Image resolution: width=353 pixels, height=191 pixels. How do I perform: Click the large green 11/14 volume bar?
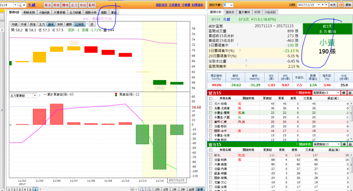pyautogui.click(x=160, y=147)
